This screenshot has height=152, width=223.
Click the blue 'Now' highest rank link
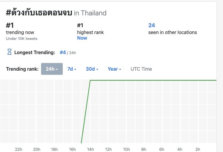click(82, 38)
